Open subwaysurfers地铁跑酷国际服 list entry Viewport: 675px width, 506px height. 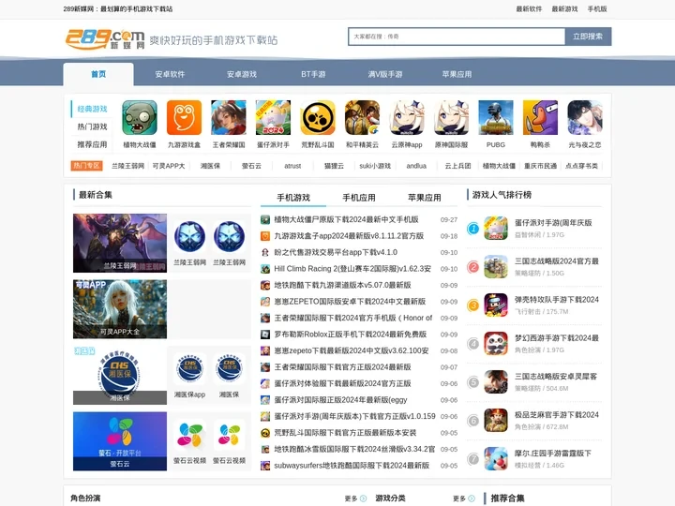pos(352,466)
